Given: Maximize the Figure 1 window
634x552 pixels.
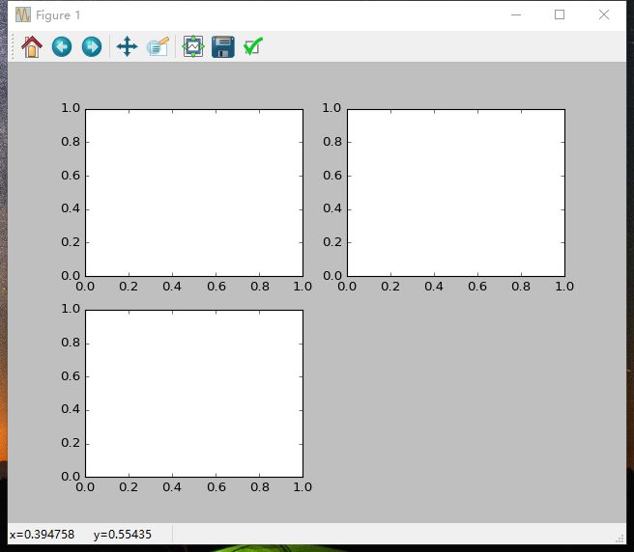Looking at the screenshot, I should 560,14.
